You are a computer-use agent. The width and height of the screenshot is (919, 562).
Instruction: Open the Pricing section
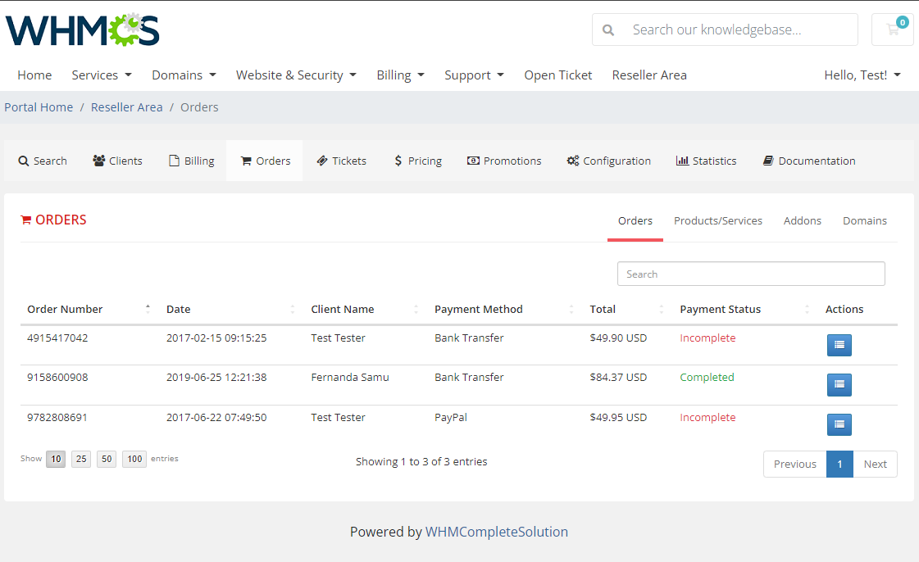418,161
